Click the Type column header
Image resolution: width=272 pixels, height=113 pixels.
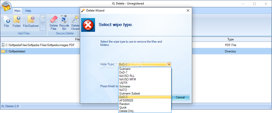click(231, 40)
